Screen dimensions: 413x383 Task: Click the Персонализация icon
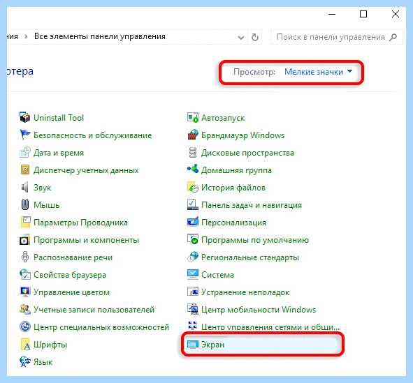point(193,222)
